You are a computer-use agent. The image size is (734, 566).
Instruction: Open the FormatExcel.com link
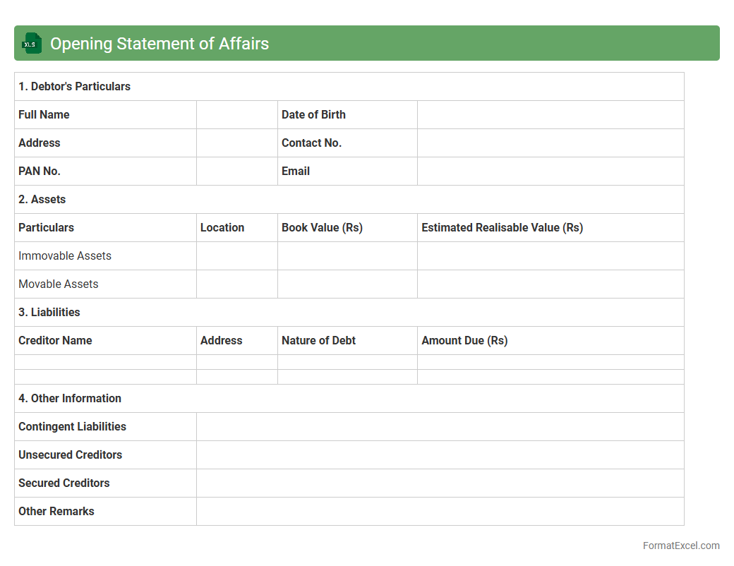point(680,546)
